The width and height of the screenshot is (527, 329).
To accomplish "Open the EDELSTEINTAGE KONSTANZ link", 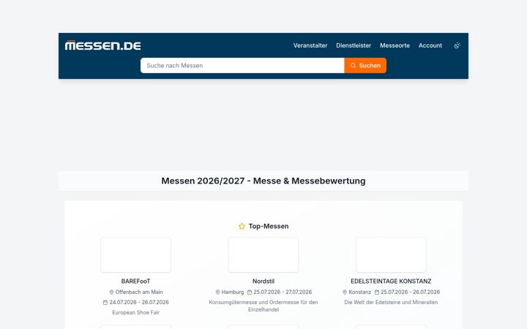I will (391, 281).
